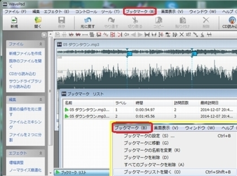237x176 pixels.
Task: Click the コピー (Copy) icon
Action: coord(159,20)
